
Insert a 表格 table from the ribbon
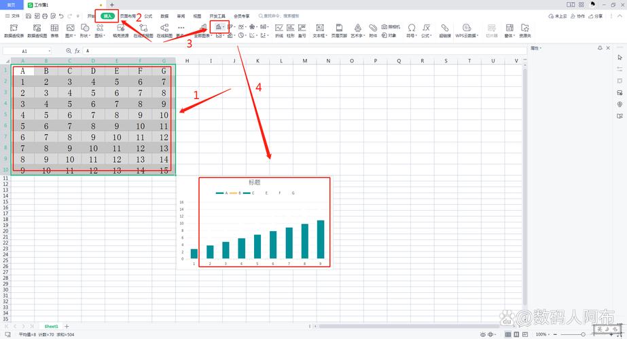coord(54,30)
